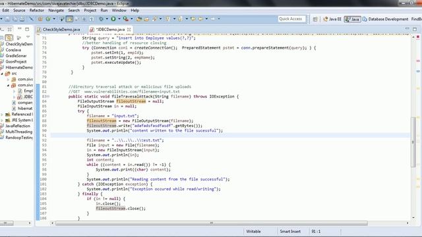Viewport: 422px width, 237px height.
Task: Switch to Java EE perspective
Action: coord(332,19)
